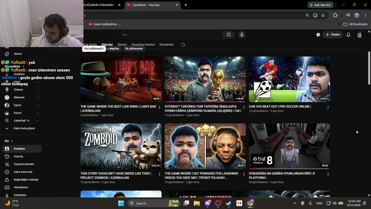Screen dimensions: 371x209
Task: Open options menu for TryNotToLaugh video
Action: [x=244, y=174]
